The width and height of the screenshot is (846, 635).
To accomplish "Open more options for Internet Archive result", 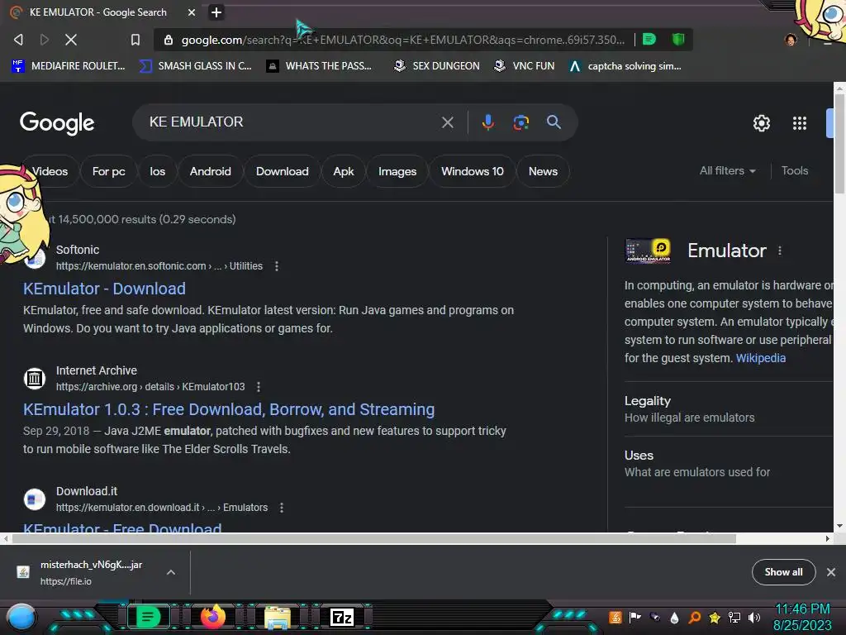I will (x=259, y=387).
